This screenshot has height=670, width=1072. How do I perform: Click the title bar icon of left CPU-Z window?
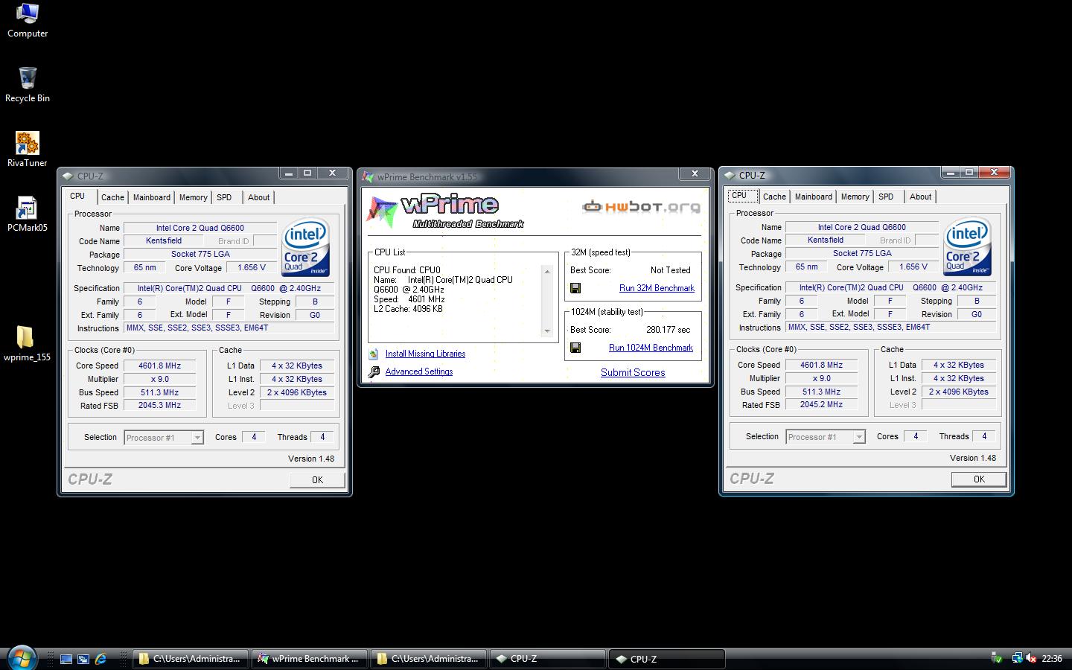pyautogui.click(x=68, y=176)
